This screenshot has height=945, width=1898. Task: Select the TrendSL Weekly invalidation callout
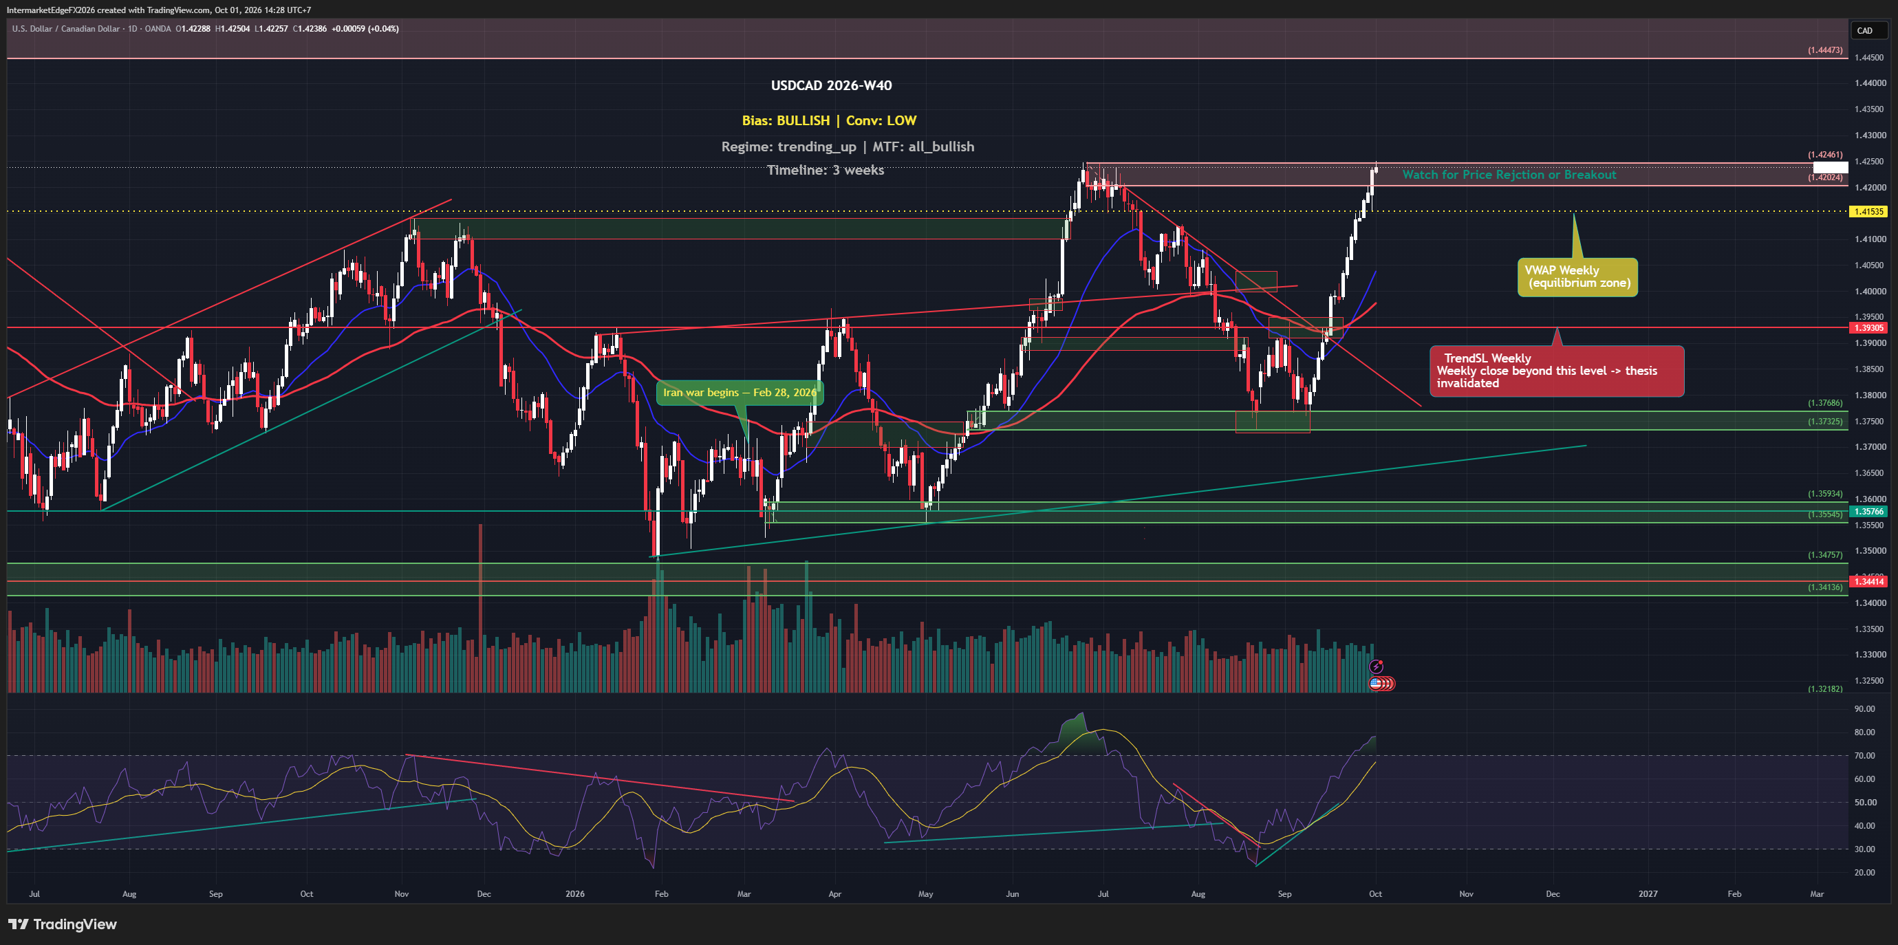point(1557,371)
